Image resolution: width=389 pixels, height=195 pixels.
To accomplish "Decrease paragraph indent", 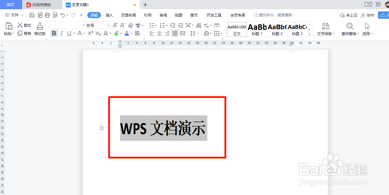I will [173, 25].
